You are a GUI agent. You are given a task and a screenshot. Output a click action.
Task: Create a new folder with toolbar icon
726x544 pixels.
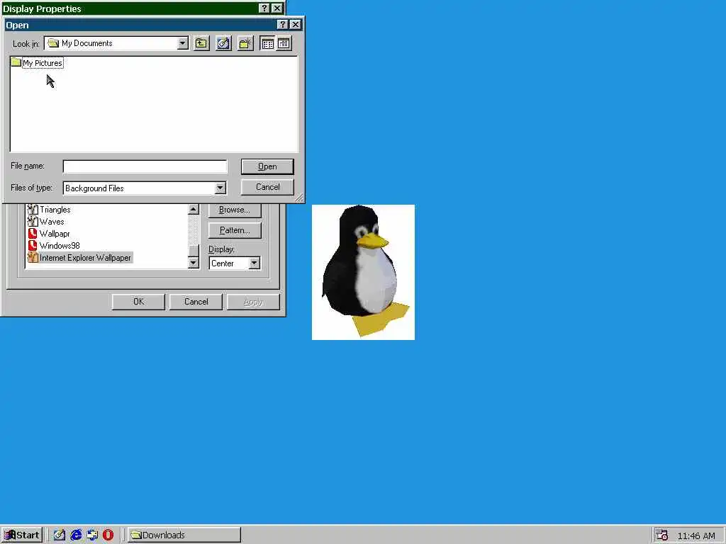click(x=245, y=43)
